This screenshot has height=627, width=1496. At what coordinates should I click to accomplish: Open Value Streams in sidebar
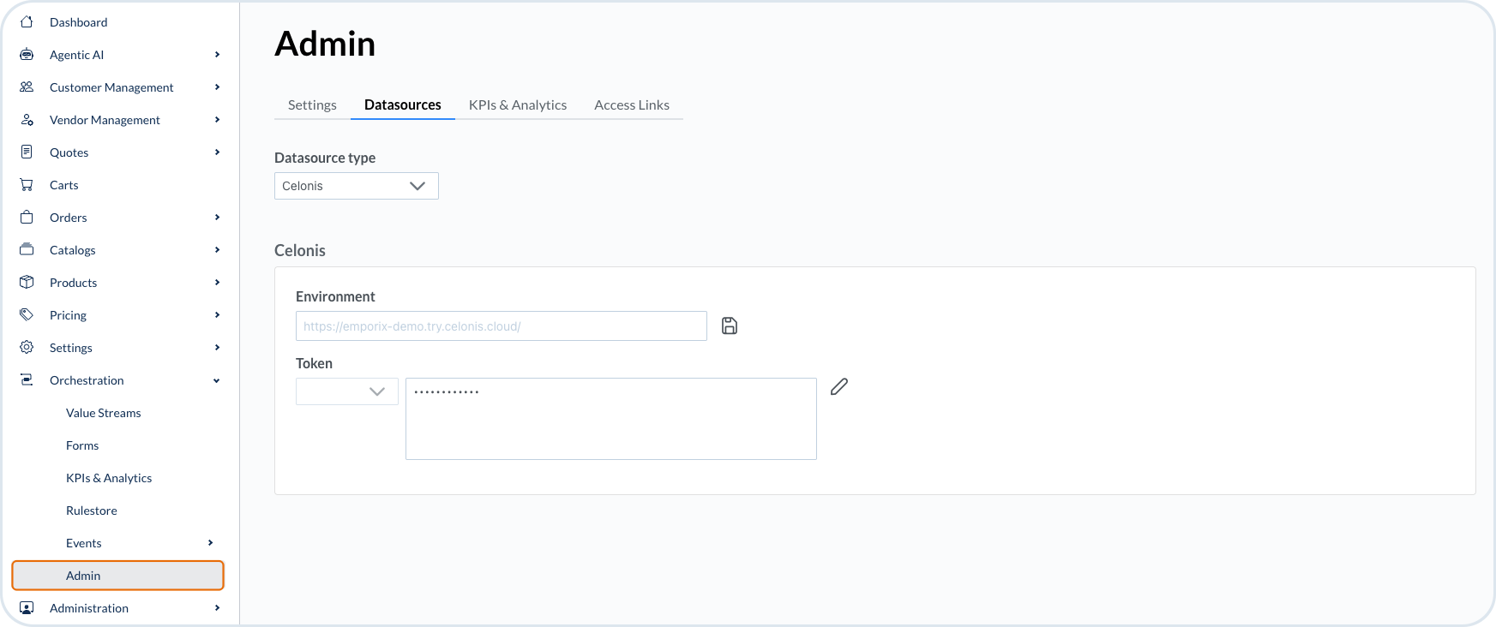point(104,413)
